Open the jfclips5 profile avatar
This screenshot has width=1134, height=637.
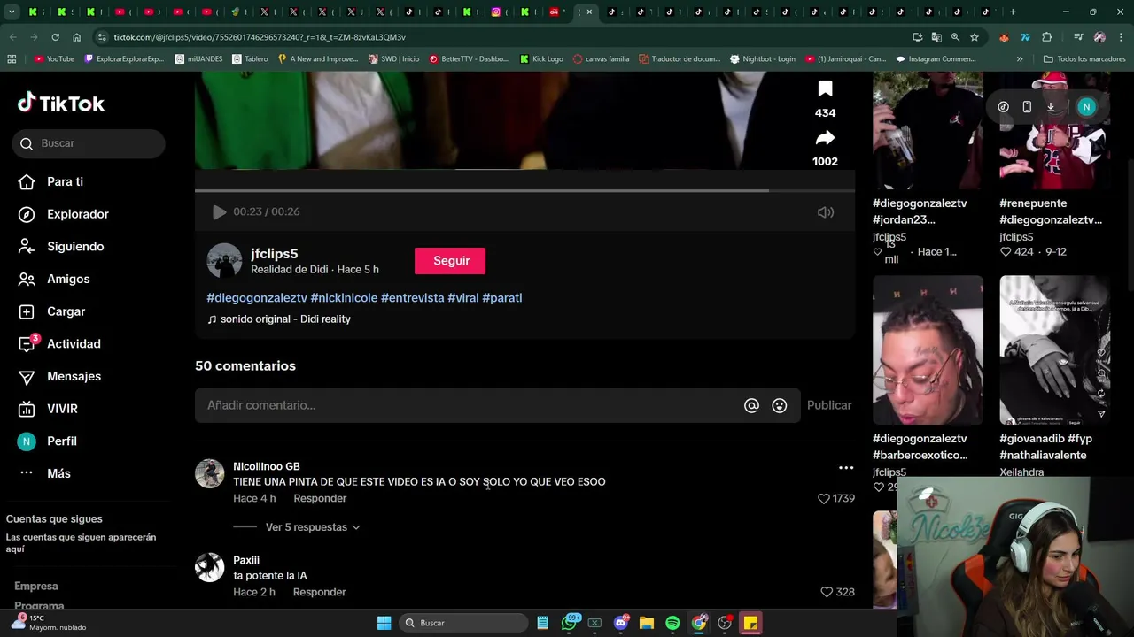[224, 261]
